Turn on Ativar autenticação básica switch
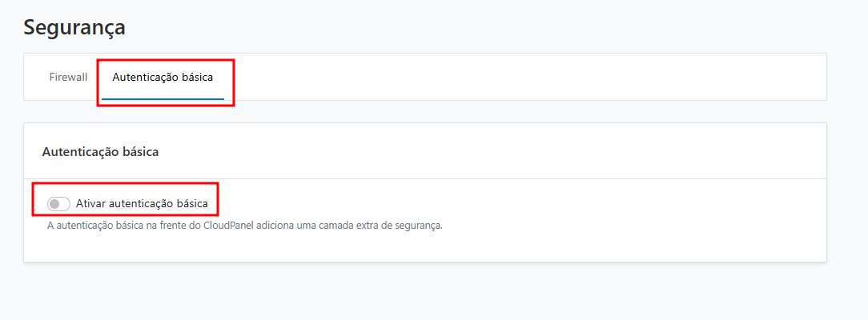 (x=58, y=204)
